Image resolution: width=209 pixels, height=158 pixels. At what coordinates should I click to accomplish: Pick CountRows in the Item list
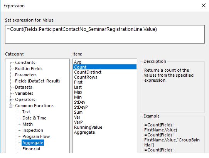(x=86, y=77)
